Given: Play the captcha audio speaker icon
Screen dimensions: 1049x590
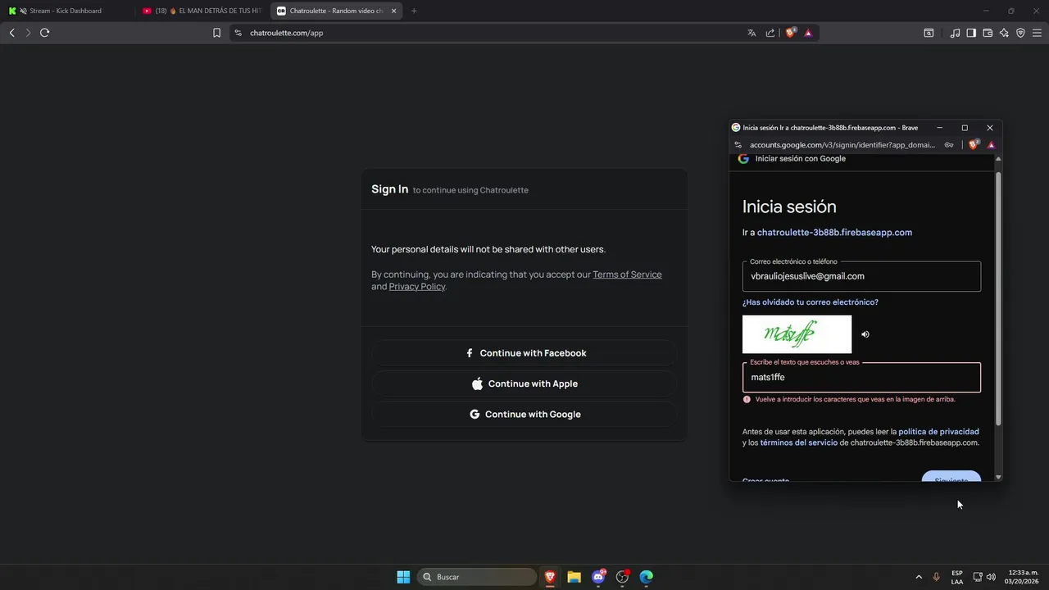Looking at the screenshot, I should coord(865,334).
